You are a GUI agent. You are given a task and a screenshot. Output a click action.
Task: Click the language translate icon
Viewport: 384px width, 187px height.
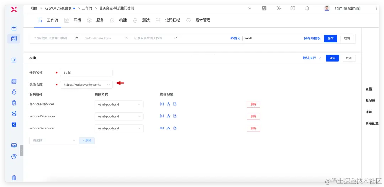tap(264, 8)
